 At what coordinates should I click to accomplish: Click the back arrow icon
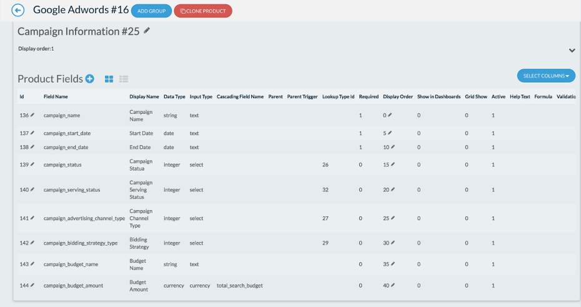pyautogui.click(x=17, y=10)
